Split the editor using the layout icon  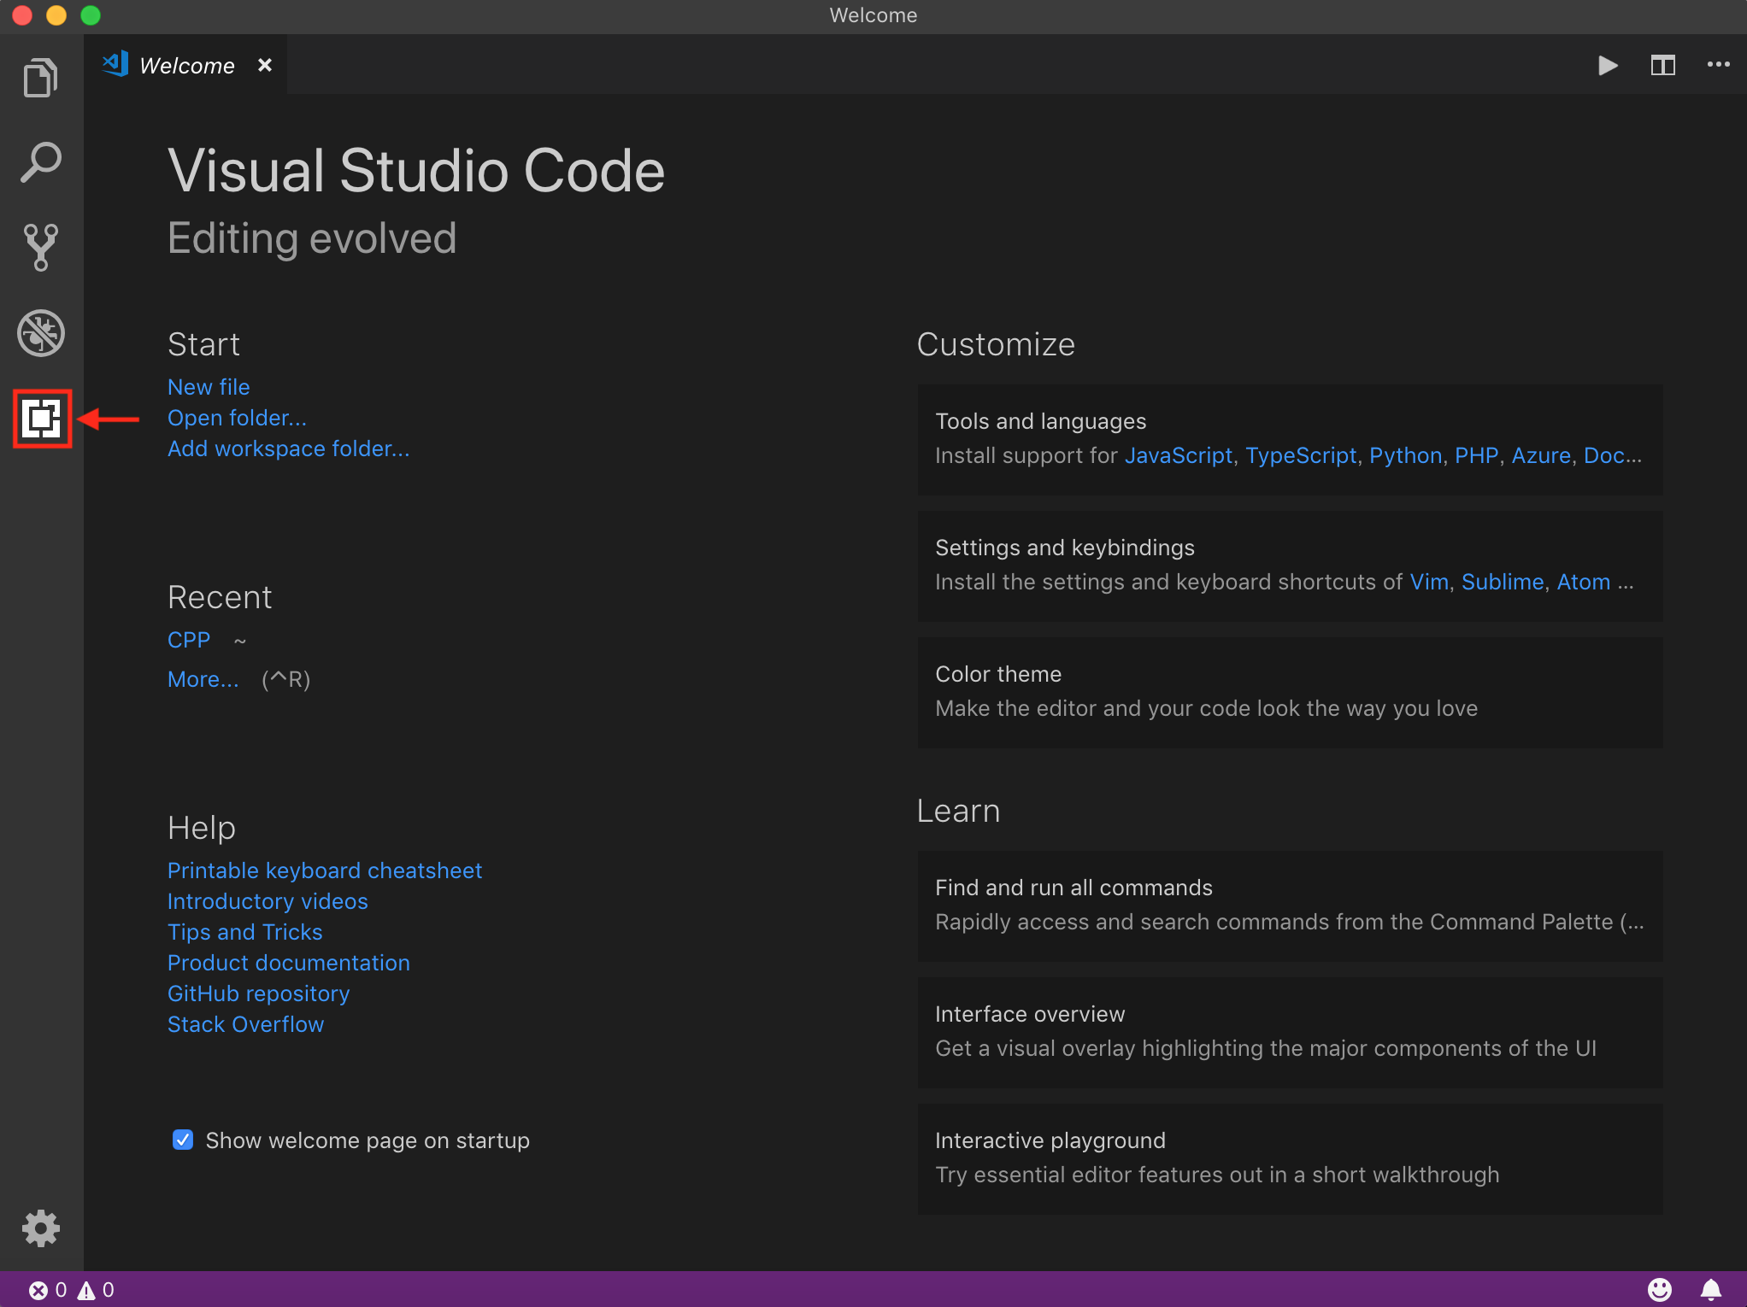[x=1662, y=66]
